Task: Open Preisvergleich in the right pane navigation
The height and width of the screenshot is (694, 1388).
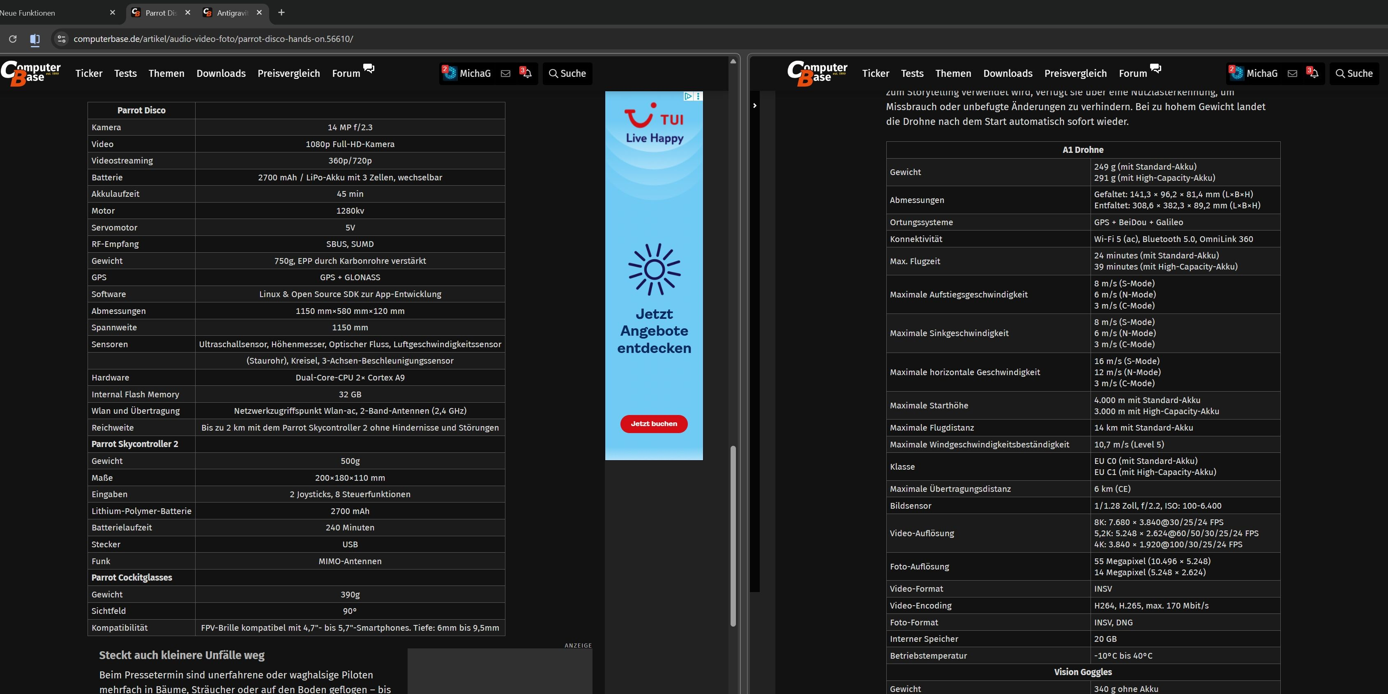Action: [x=1075, y=74]
